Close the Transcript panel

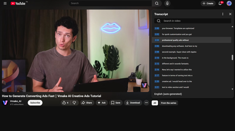pyautogui.click(x=230, y=14)
